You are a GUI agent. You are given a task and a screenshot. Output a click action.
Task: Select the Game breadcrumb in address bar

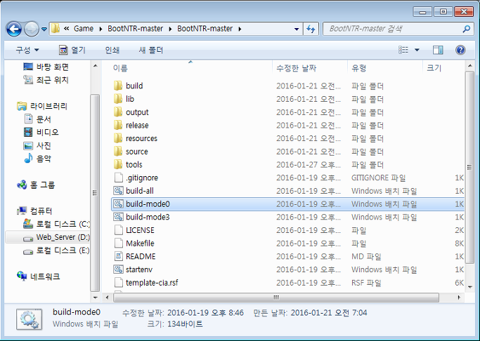click(84, 29)
